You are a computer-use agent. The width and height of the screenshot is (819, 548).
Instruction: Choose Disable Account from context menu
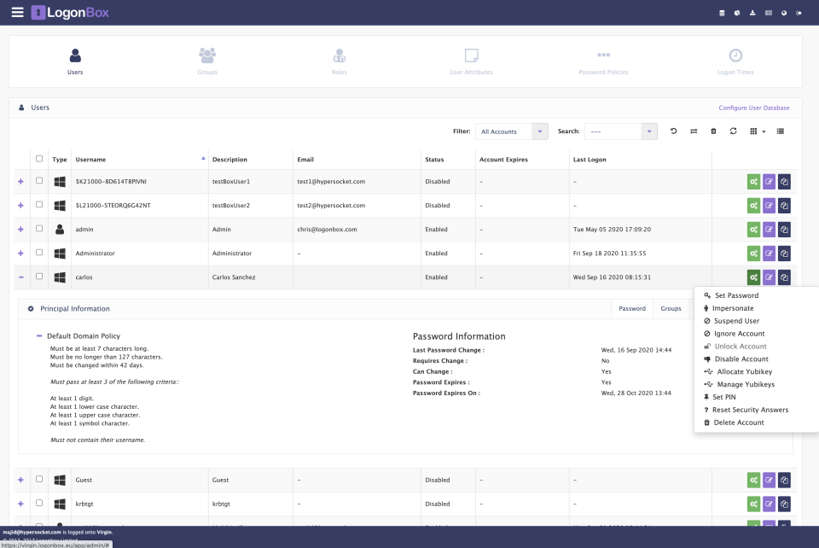click(736, 359)
